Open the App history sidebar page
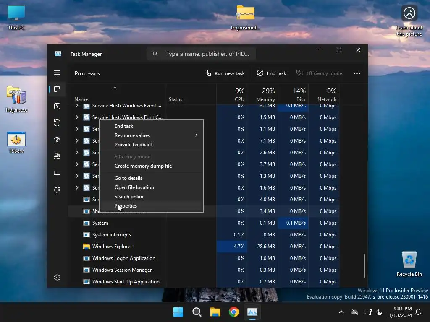 [57, 123]
